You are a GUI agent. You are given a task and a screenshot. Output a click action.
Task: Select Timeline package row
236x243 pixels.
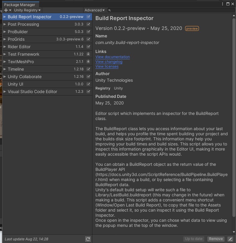coord(47,69)
